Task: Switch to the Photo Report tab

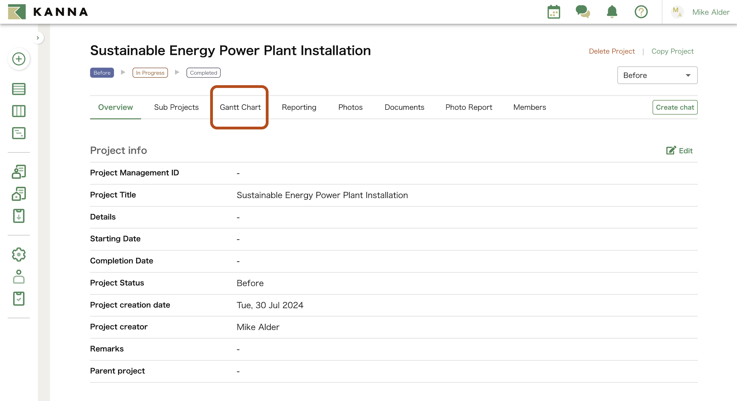Action: click(468, 107)
